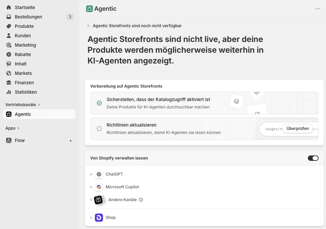The width and height of the screenshot is (326, 229).
Task: Click the Bestellungen count badge 3
Action: click(x=70, y=16)
